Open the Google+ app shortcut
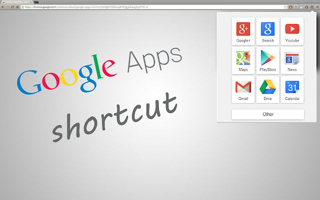The height and width of the screenshot is (200, 320). (x=243, y=31)
